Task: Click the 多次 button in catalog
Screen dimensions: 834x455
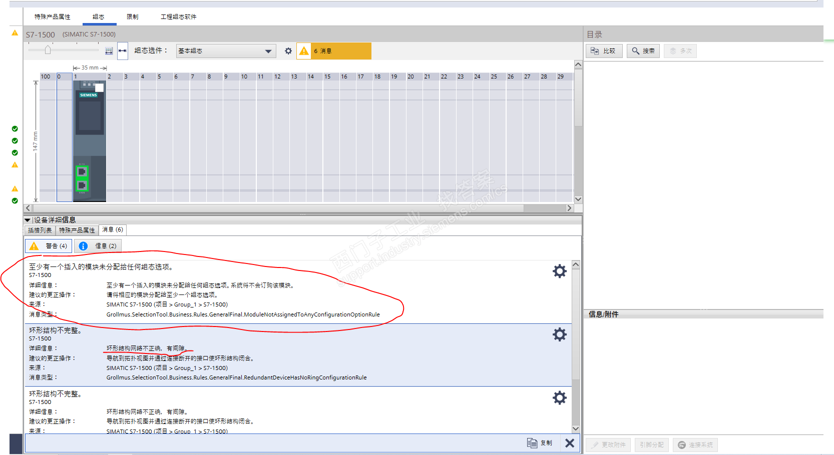Action: [680, 51]
